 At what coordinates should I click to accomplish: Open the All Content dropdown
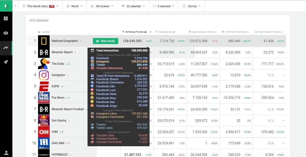click(x=102, y=6)
